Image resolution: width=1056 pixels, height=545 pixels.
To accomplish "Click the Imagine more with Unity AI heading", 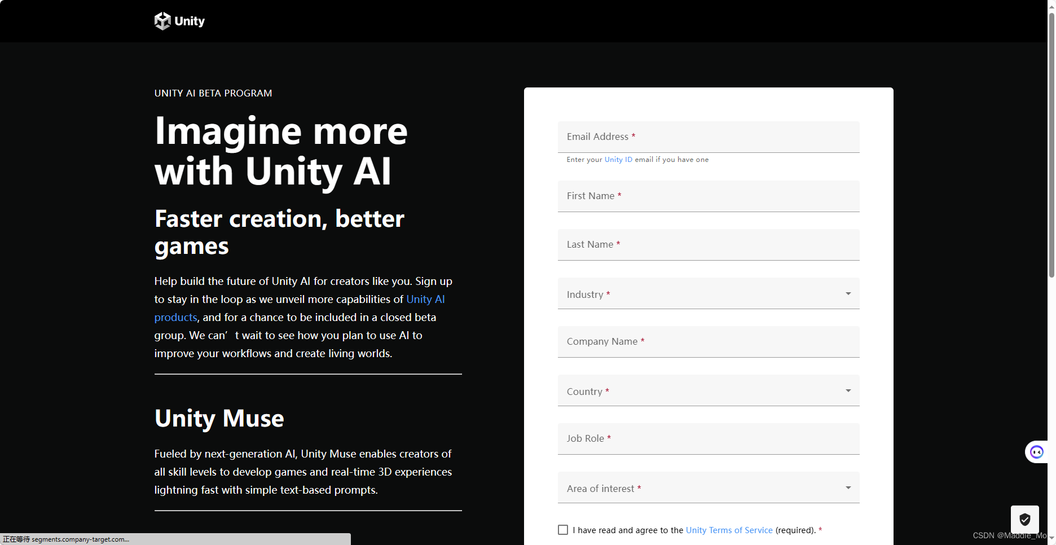I will [x=281, y=151].
